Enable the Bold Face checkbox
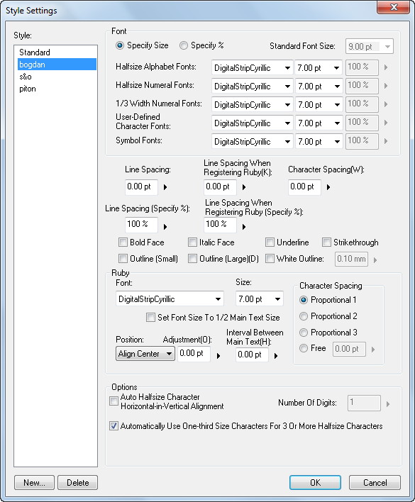 123,242
